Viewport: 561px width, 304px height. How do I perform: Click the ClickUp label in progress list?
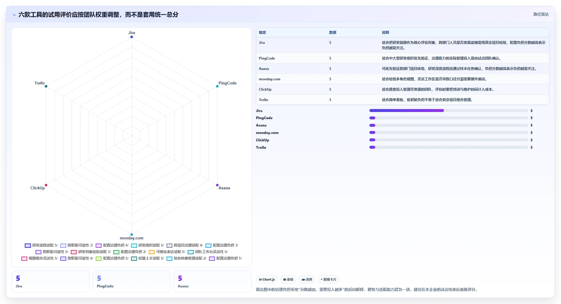pos(262,140)
